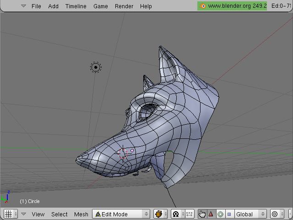The image size is (293, 220).
Task: Open the View menu in 3D header
Action: pyautogui.click(x=38, y=214)
